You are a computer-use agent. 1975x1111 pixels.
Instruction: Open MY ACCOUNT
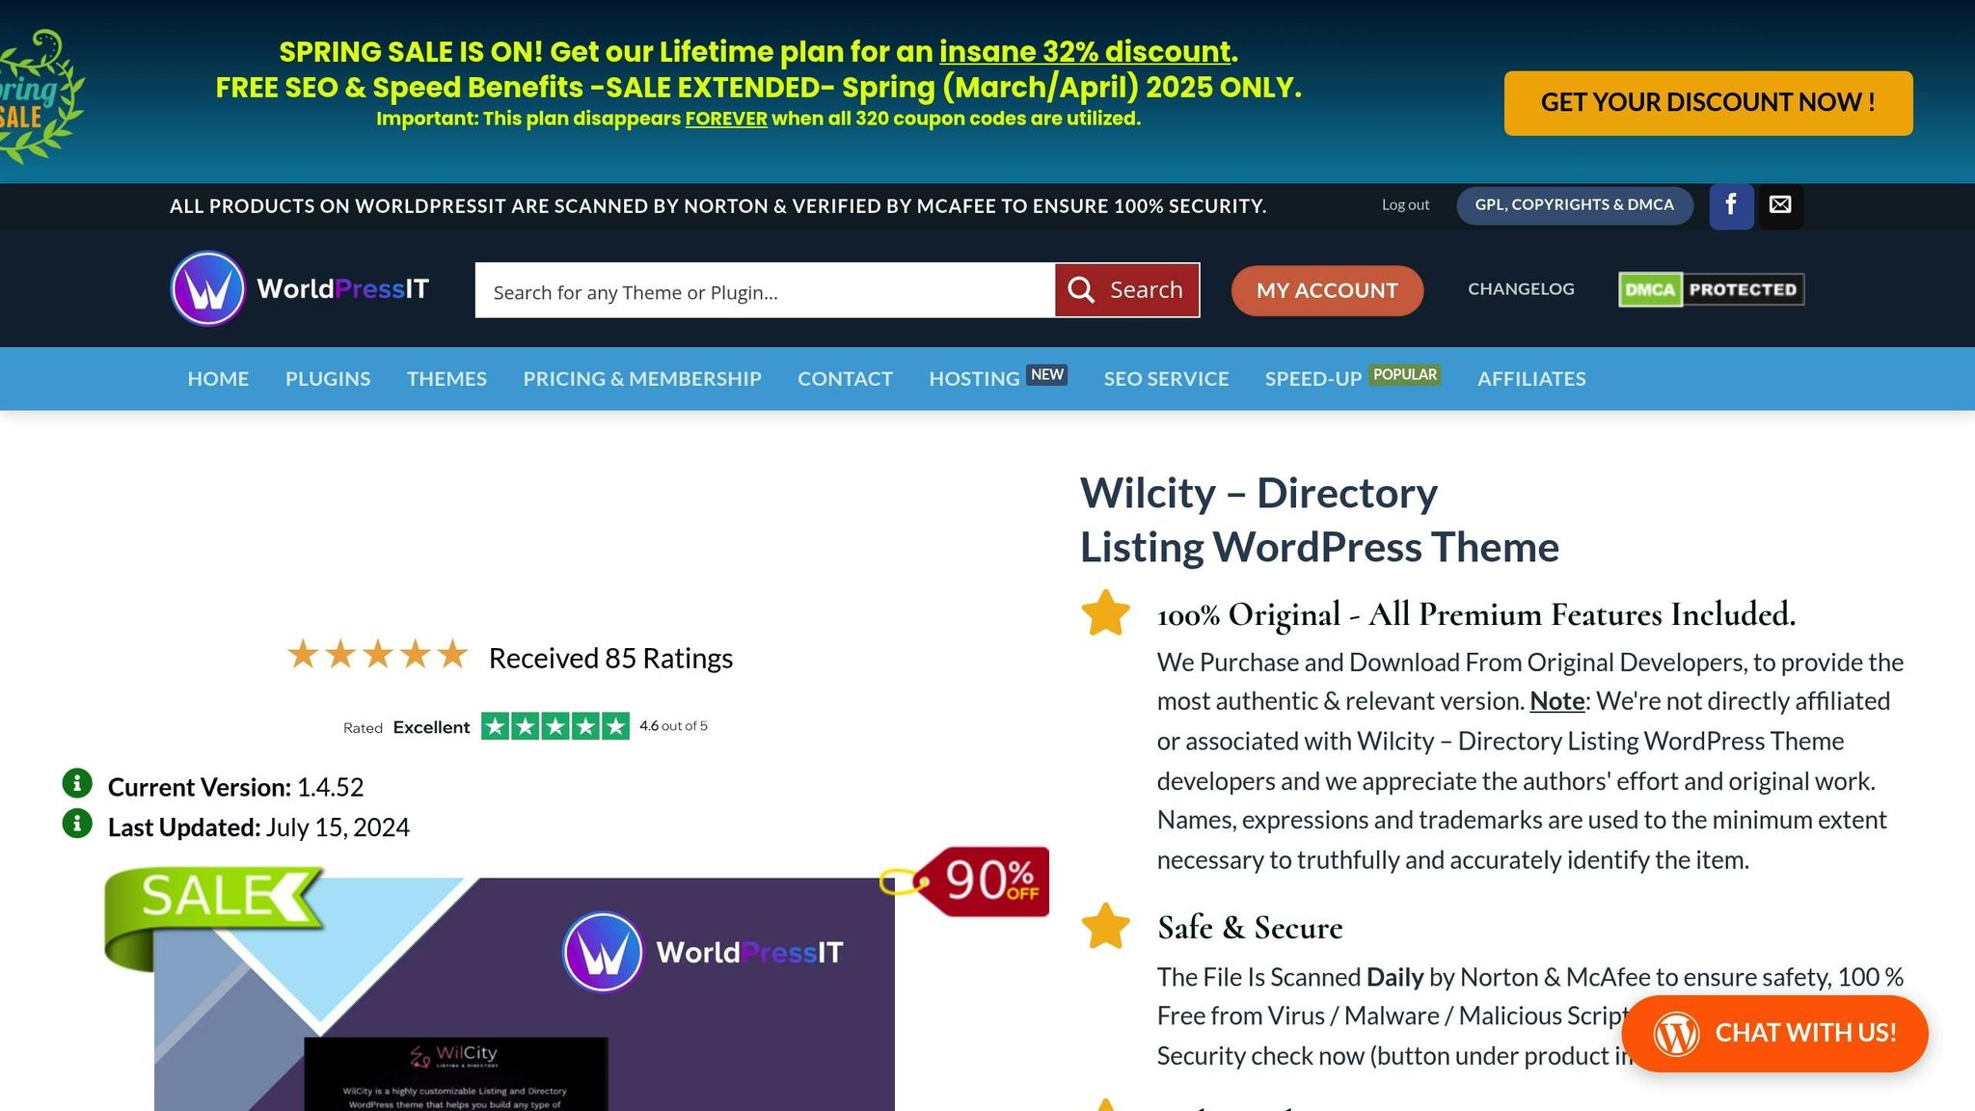click(1327, 290)
